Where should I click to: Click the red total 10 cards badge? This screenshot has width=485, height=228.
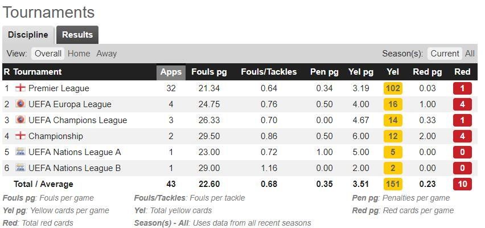click(462, 184)
